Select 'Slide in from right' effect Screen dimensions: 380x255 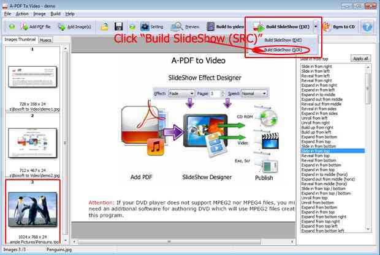click(x=316, y=66)
